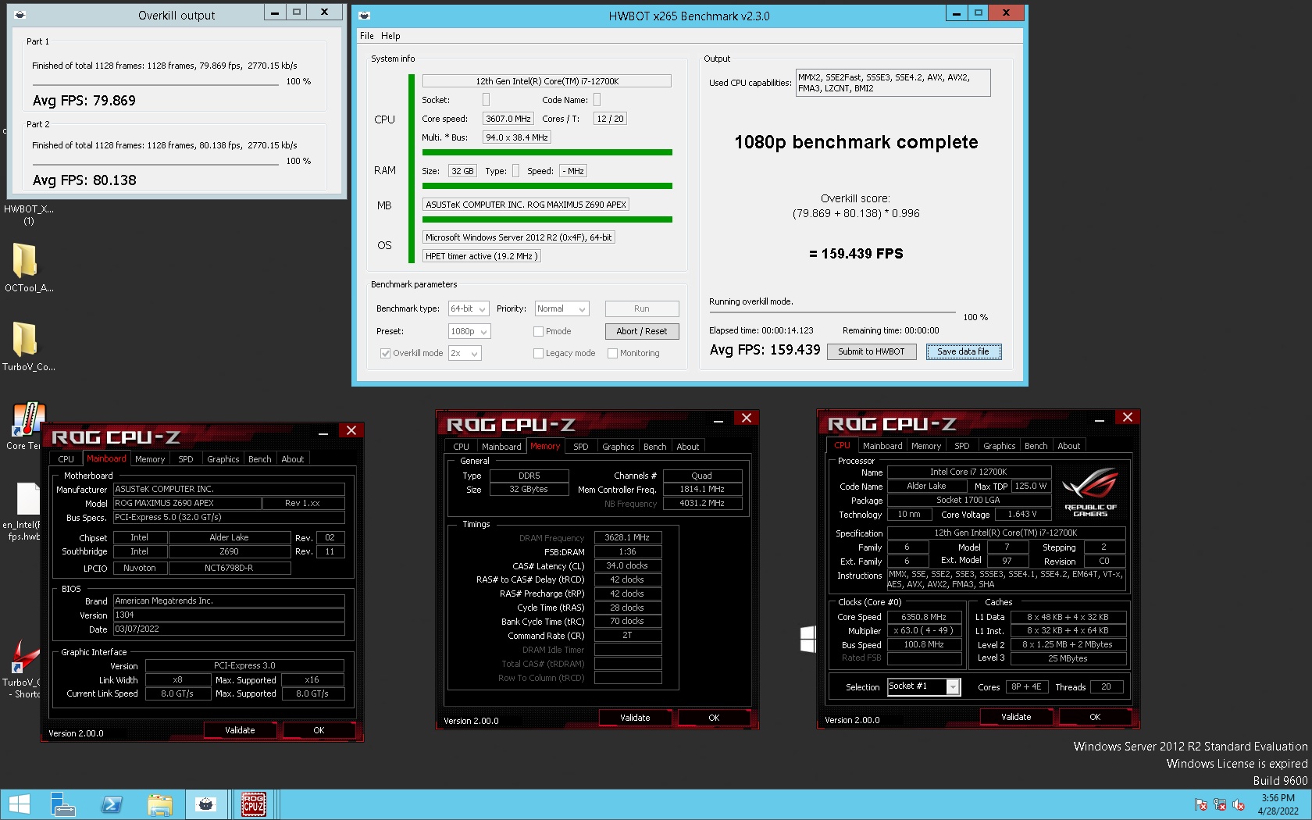Screen dimensions: 1312x820
Task: Click the Abort / Reset button
Action: click(642, 331)
